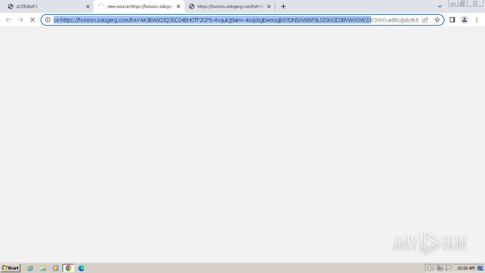Click the 10:26 AM clock
The height and width of the screenshot is (273, 485).
click(466, 268)
